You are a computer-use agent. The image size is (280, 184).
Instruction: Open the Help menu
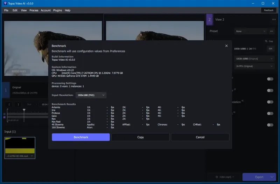click(68, 11)
